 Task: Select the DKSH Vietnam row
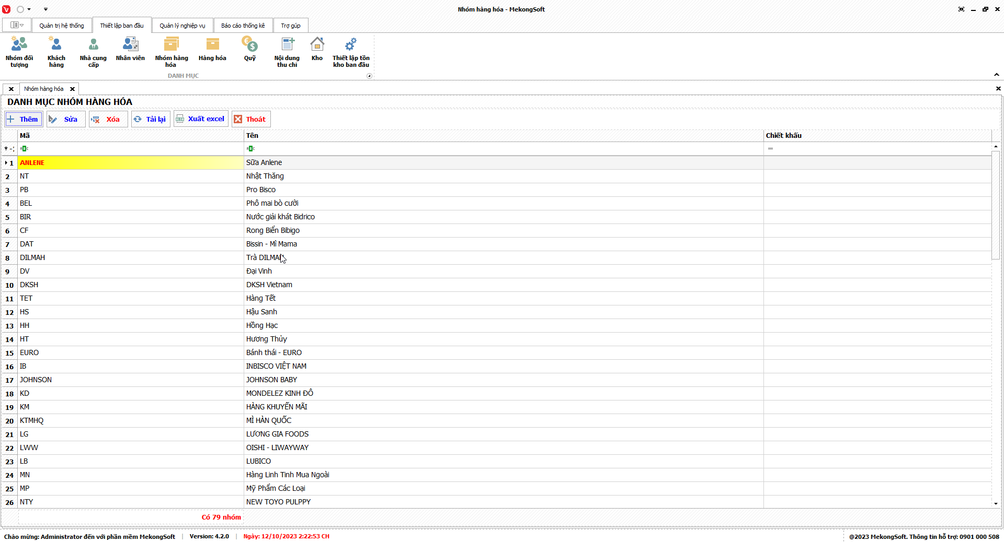click(x=496, y=285)
